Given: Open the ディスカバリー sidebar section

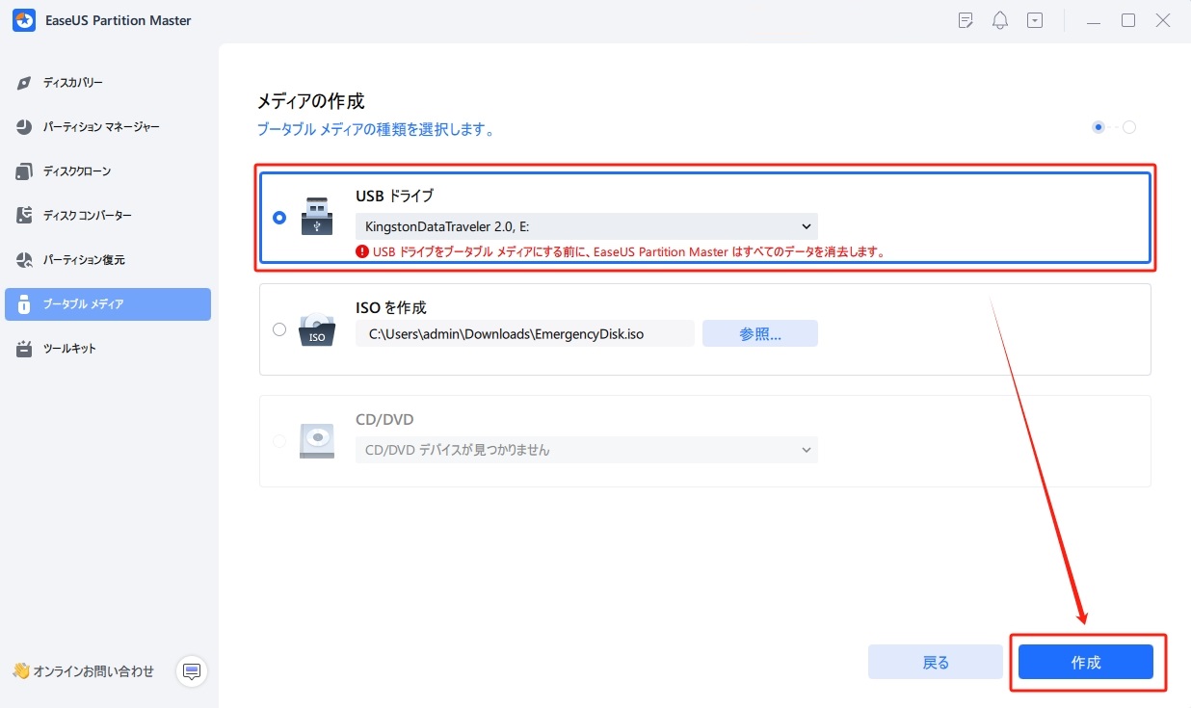Looking at the screenshot, I should (x=74, y=82).
